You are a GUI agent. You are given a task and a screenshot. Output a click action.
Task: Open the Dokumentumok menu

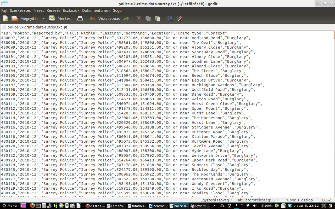click(96, 10)
